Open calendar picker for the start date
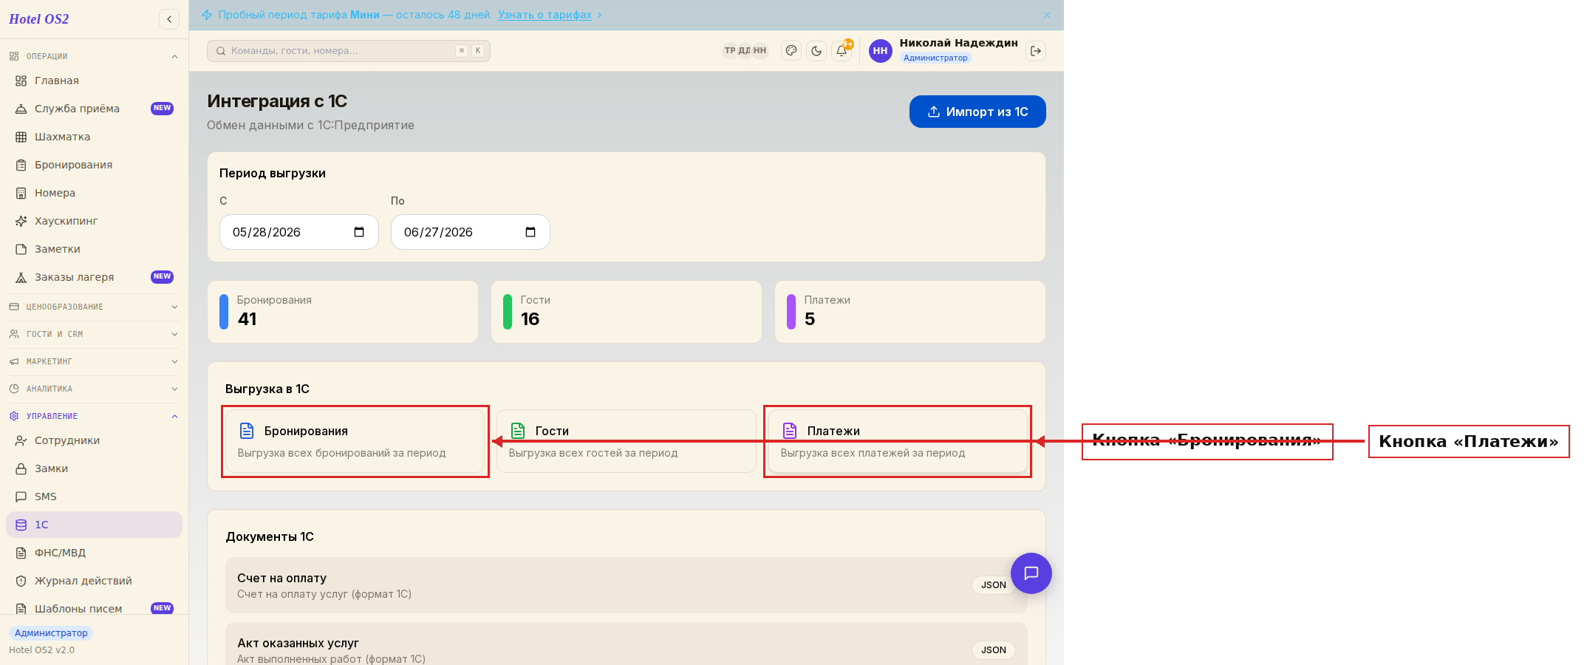 359,232
